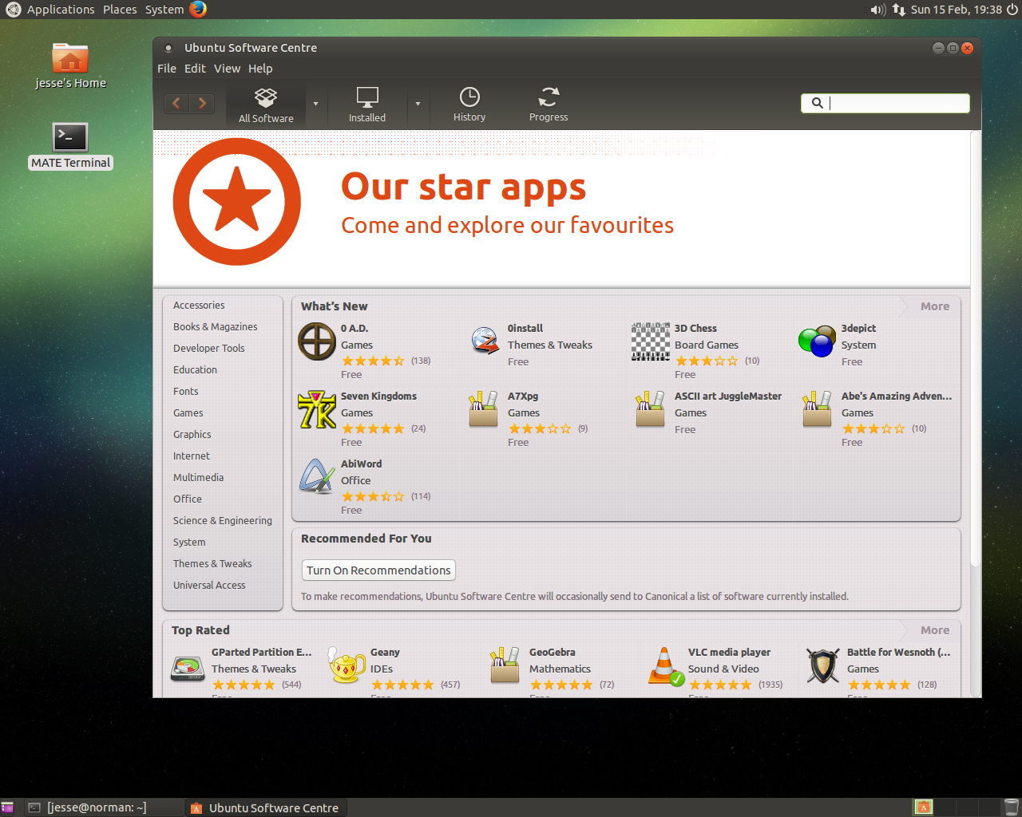Select the Fonts category
Viewport: 1022px width, 817px height.
tap(186, 392)
